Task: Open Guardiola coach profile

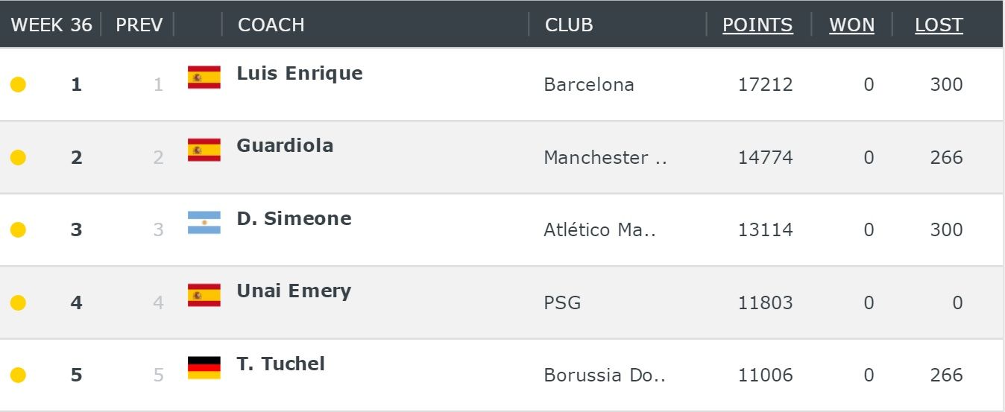Action: tap(285, 145)
